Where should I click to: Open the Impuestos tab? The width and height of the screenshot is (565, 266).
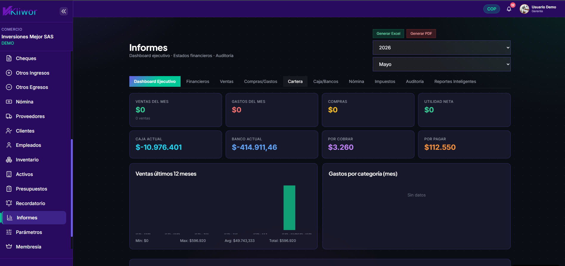[385, 81]
